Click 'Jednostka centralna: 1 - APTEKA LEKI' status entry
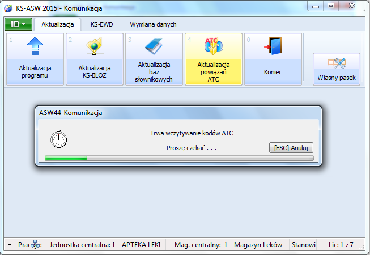 pos(105,245)
